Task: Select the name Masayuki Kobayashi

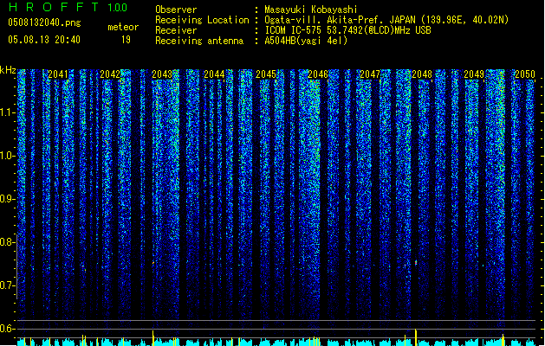Action: click(311, 10)
